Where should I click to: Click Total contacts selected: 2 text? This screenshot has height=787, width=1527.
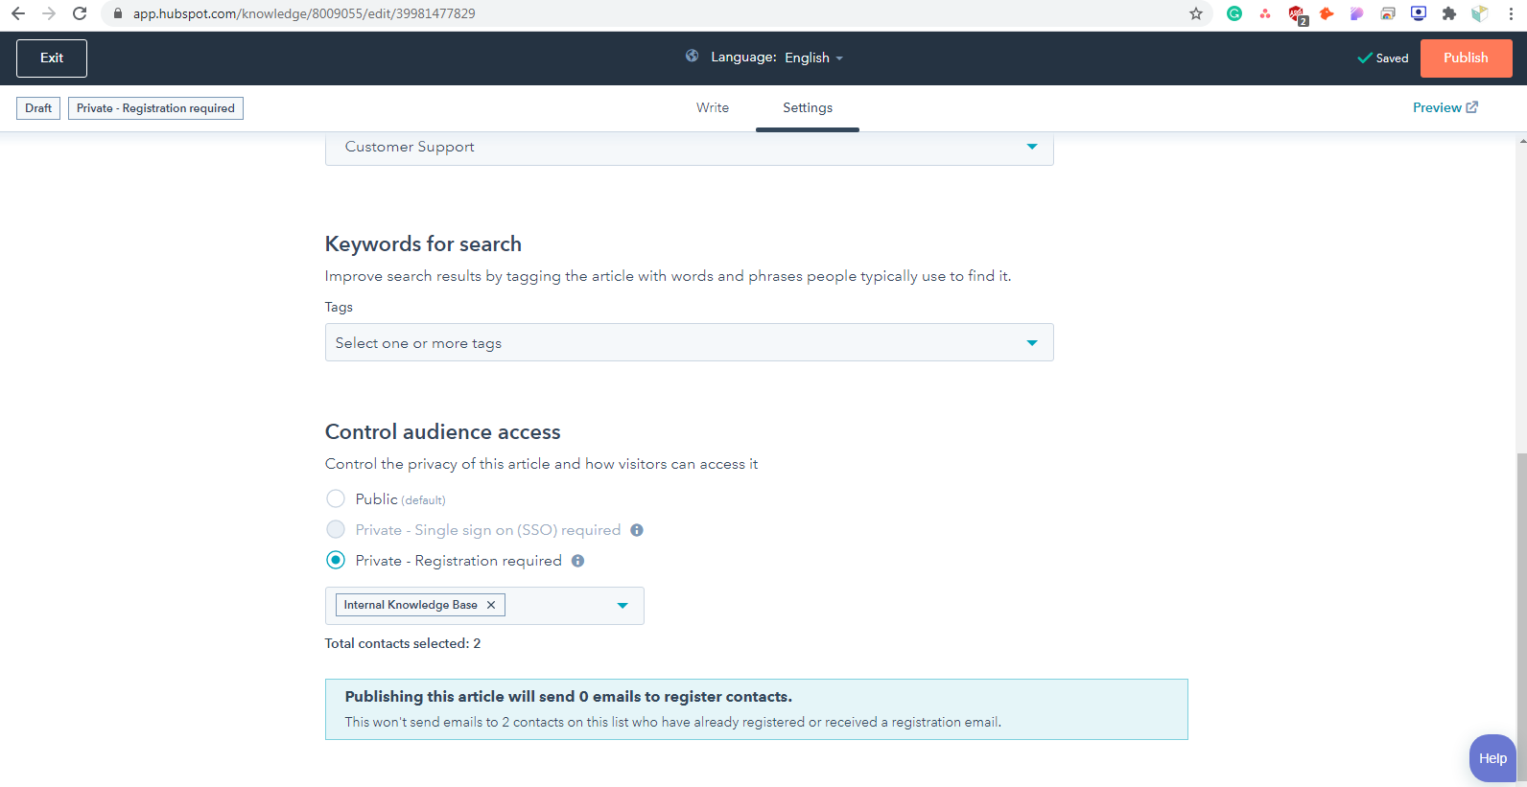(403, 643)
